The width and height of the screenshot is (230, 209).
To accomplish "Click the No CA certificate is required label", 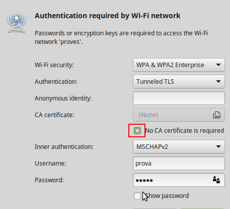I will coord(185,131).
